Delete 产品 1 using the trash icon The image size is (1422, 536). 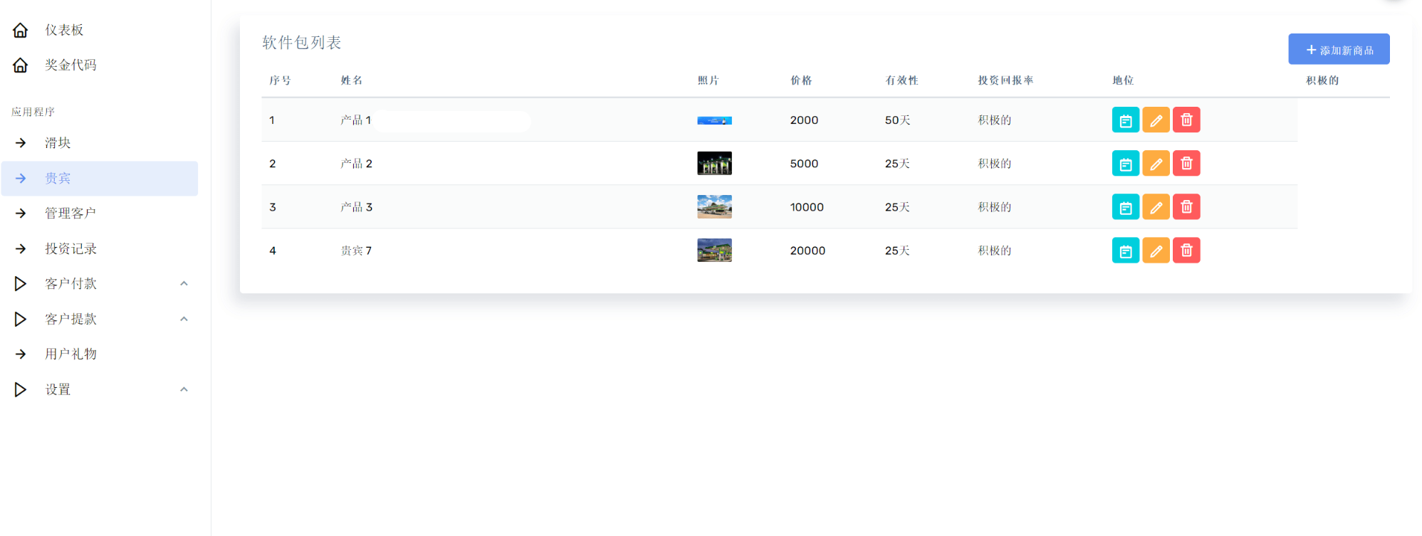tap(1186, 120)
